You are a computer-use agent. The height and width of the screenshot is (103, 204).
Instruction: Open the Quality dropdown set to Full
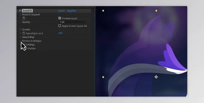(73, 22)
